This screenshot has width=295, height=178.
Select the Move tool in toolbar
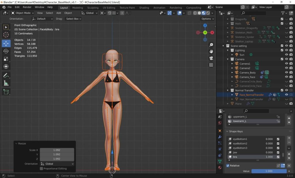pos(6,43)
